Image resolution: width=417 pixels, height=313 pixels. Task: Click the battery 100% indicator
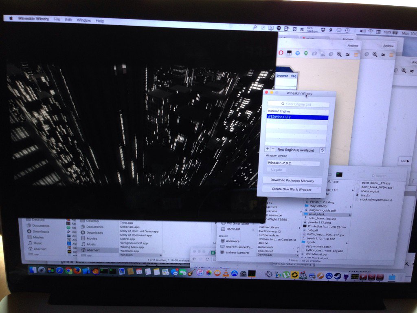click(x=391, y=32)
